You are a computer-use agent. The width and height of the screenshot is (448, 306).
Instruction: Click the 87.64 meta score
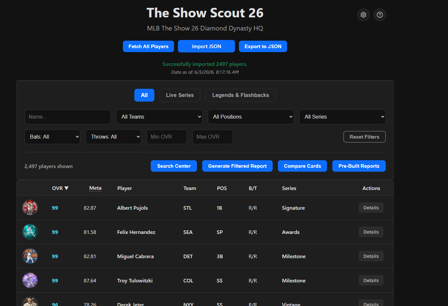pyautogui.click(x=90, y=280)
